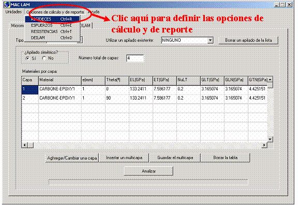Viewport: 298px width, 205px height.
Task: Click the Material column header
Action: (60, 81)
